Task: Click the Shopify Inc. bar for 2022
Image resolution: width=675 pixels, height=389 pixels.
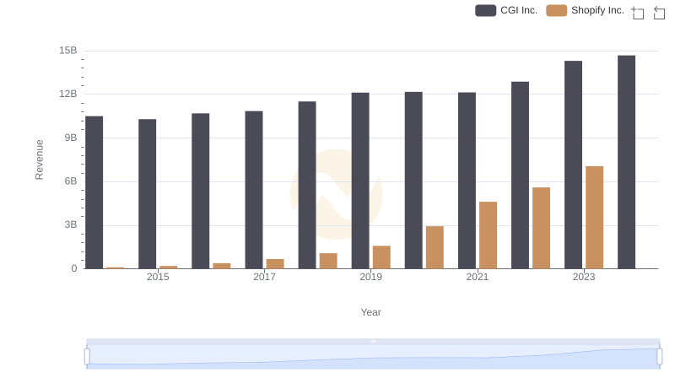Action: click(541, 228)
